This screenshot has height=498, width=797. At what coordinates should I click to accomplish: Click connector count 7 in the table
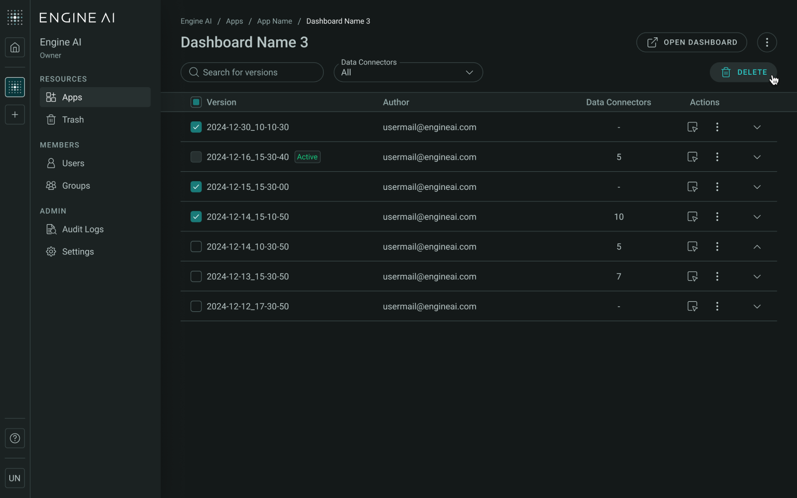[x=619, y=276]
